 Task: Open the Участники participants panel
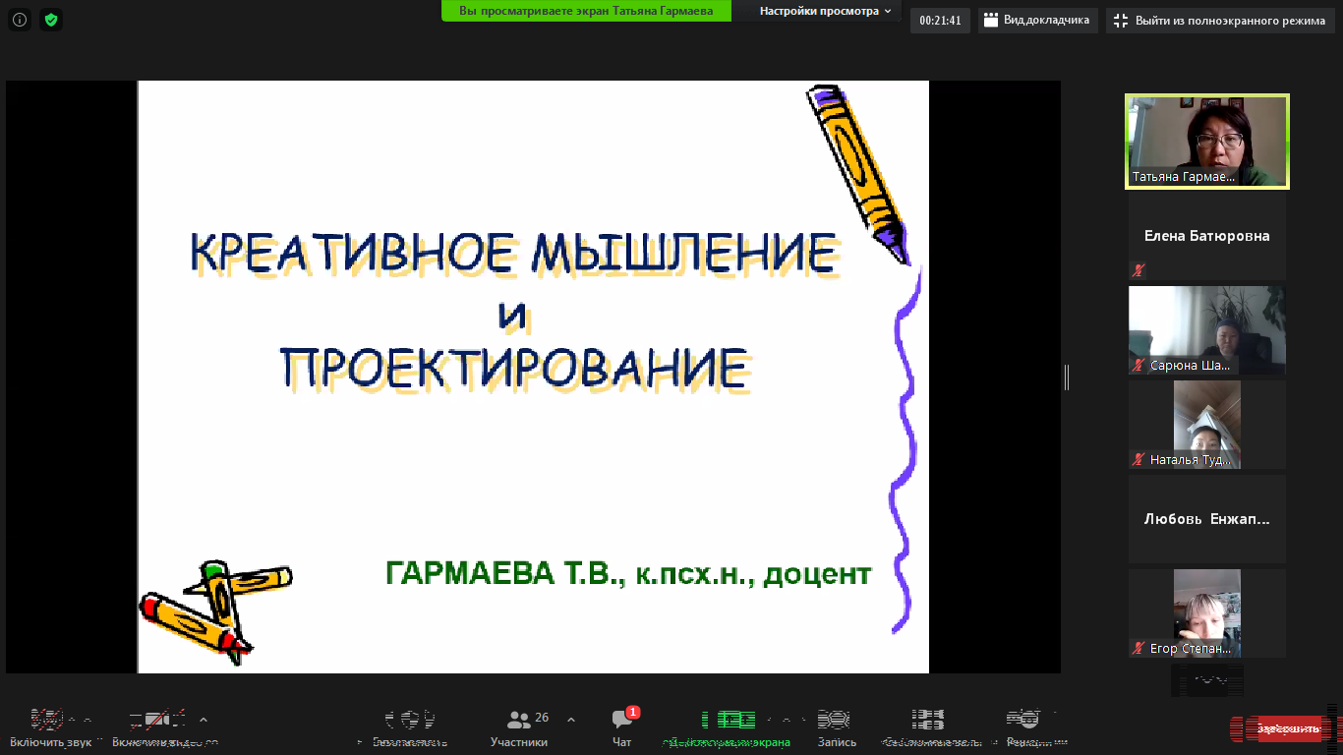519,727
